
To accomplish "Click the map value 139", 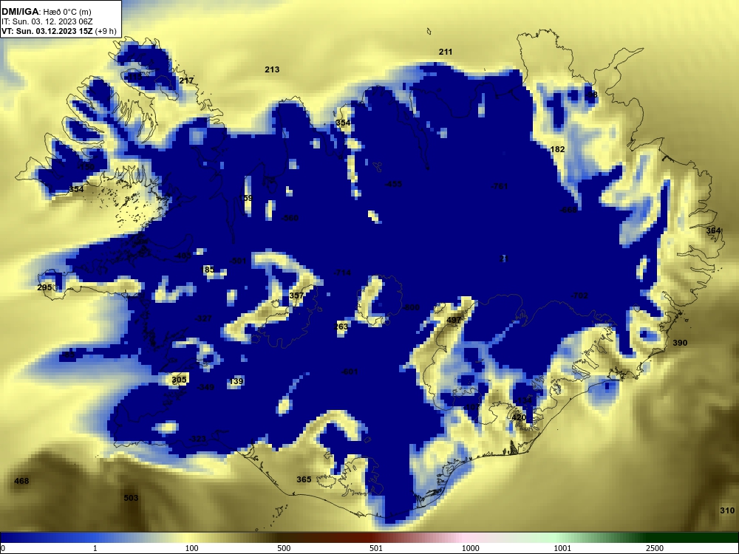I will click(x=236, y=381).
